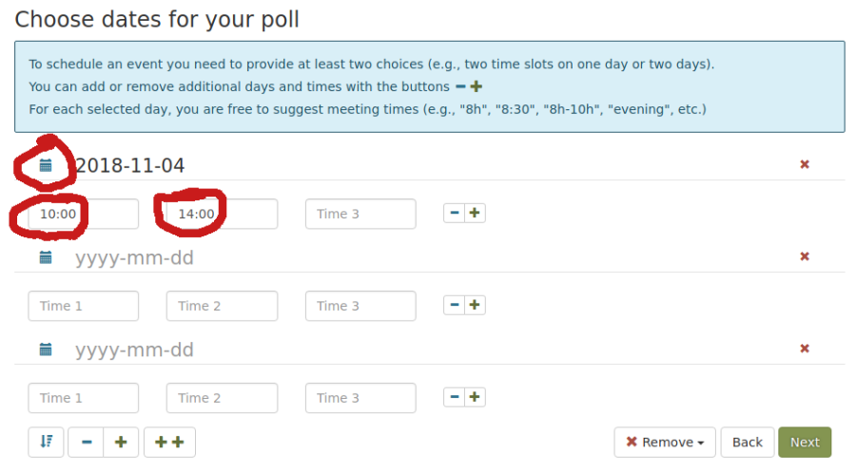
Task: Click calendar icon of second date field
Action: 46,257
